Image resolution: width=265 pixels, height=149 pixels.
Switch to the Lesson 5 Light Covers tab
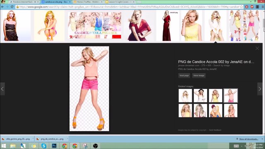120,2
